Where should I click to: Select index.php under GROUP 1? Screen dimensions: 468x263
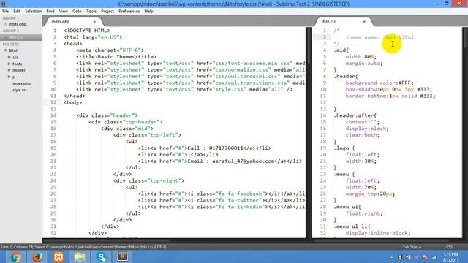[18, 24]
